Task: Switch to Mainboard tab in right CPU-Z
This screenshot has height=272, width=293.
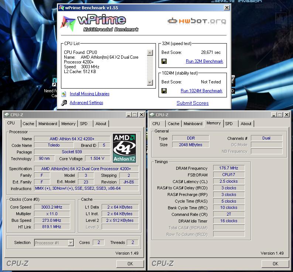Action: [x=193, y=124]
